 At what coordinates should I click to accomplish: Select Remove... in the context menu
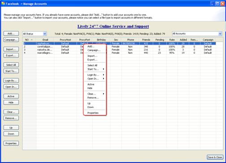(x=93, y=98)
